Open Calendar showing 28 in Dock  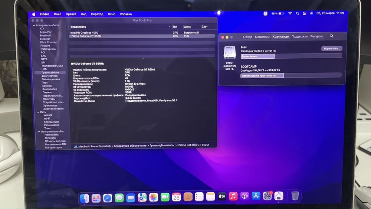pos(176,197)
